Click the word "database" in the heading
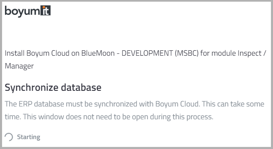The width and height of the screenshot is (273, 149). (x=81, y=87)
